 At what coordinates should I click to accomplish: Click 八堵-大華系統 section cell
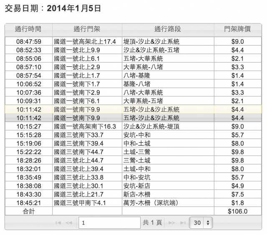click(x=168, y=93)
